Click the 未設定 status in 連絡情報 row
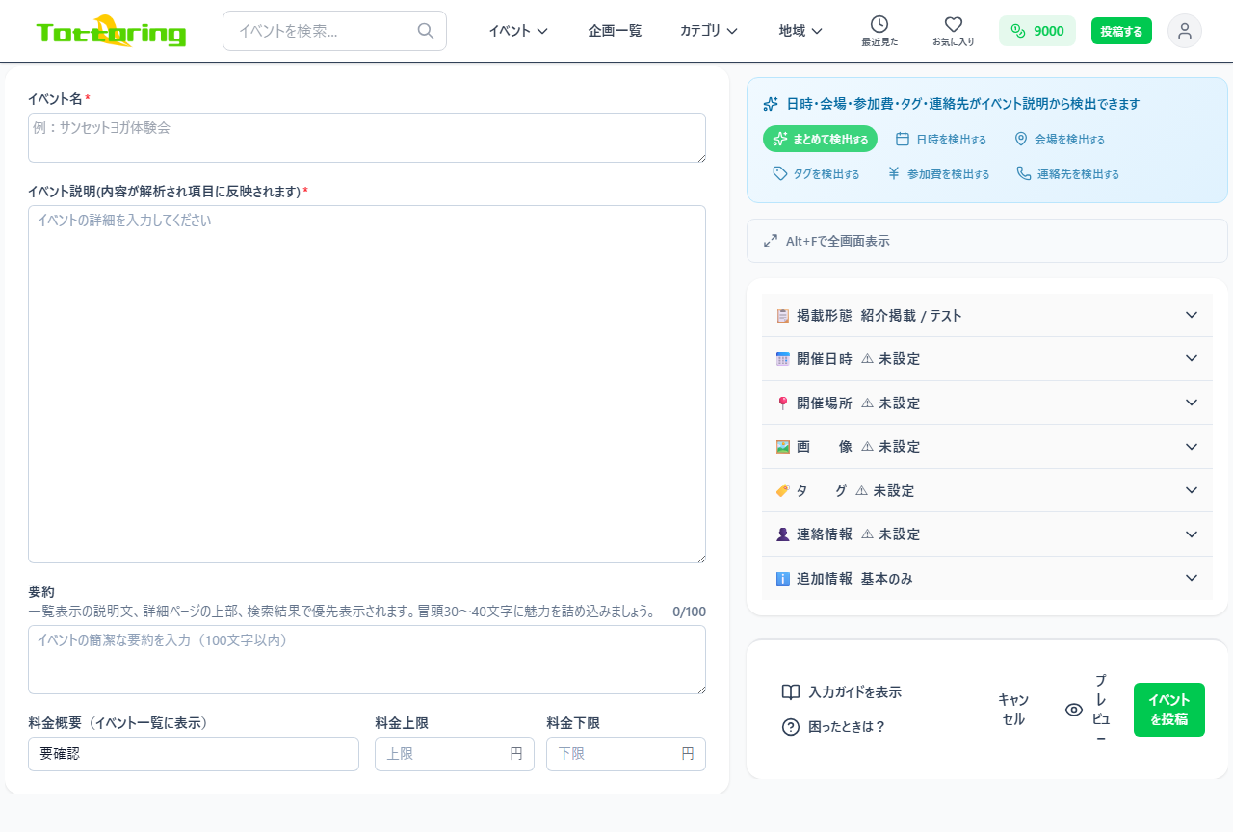The height and width of the screenshot is (833, 1233). [x=891, y=534]
